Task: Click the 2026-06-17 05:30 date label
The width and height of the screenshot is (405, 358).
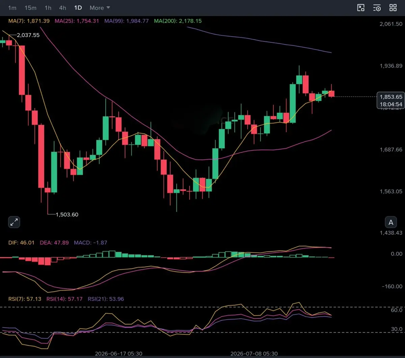Action: pos(118,354)
